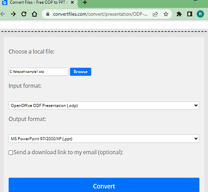Screen dimensions: 208x192
Task: Open the Output format dropdown
Action: (x=104, y=139)
